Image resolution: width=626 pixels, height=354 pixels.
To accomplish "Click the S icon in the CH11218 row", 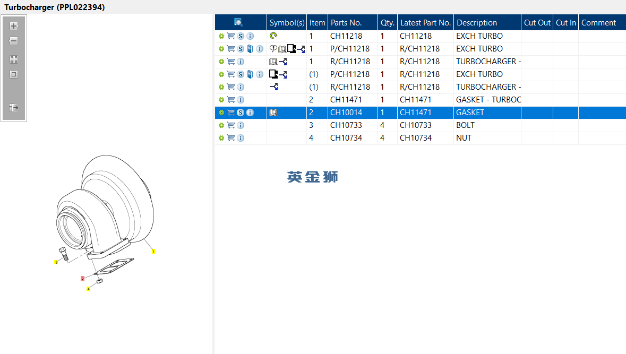I will point(241,36).
